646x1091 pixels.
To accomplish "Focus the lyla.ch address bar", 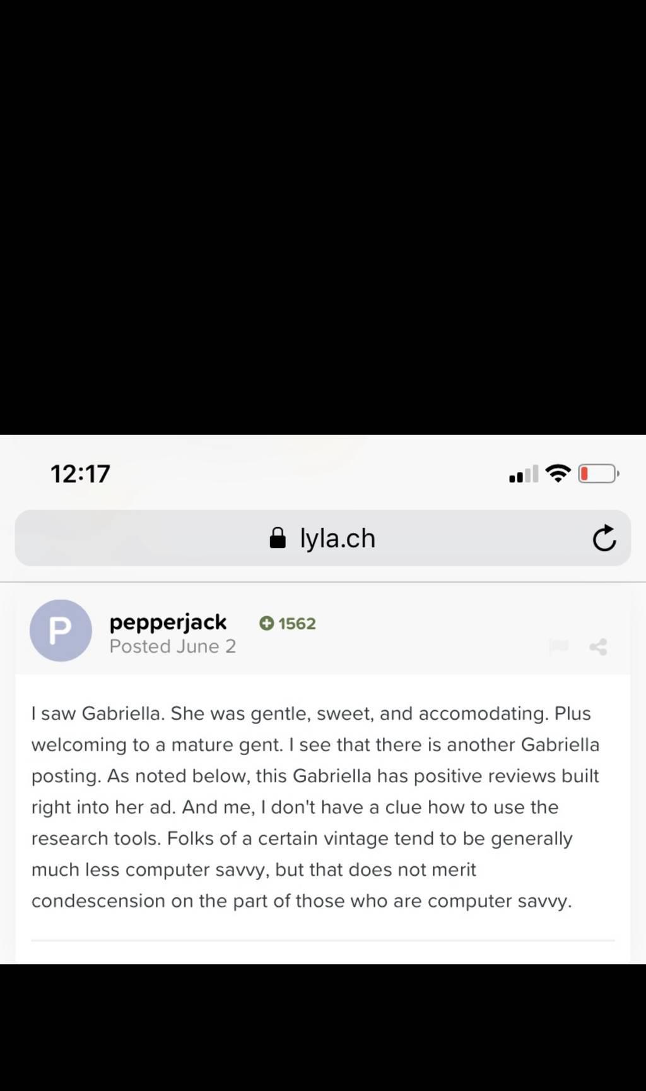I will [x=338, y=539].
